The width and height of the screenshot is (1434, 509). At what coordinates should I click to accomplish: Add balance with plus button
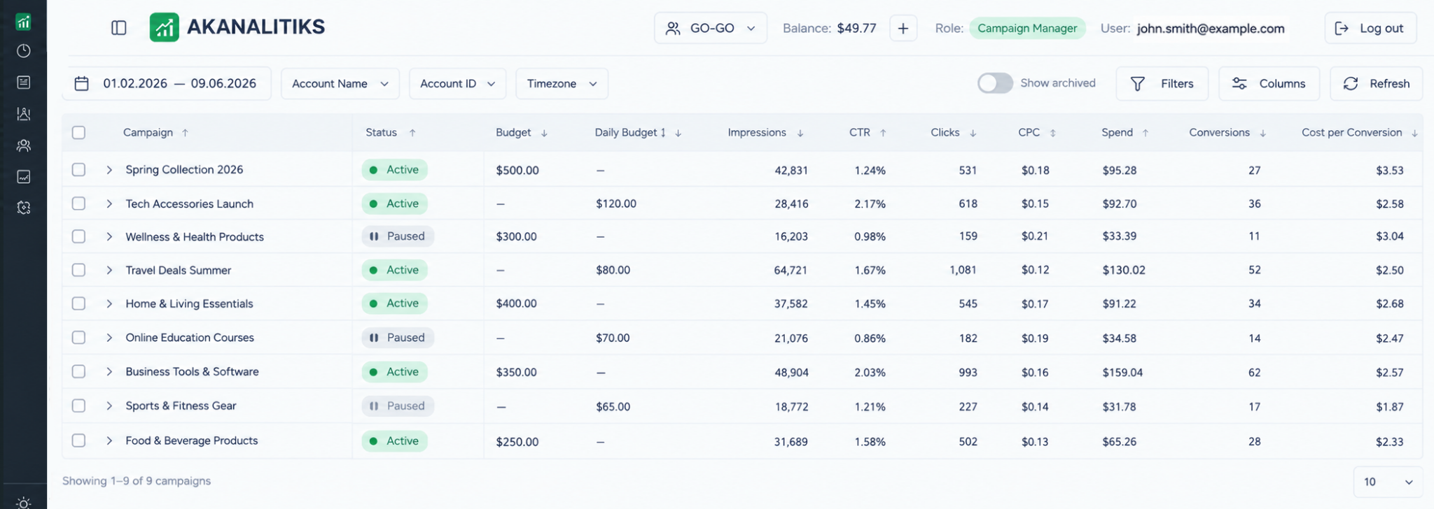(x=903, y=28)
